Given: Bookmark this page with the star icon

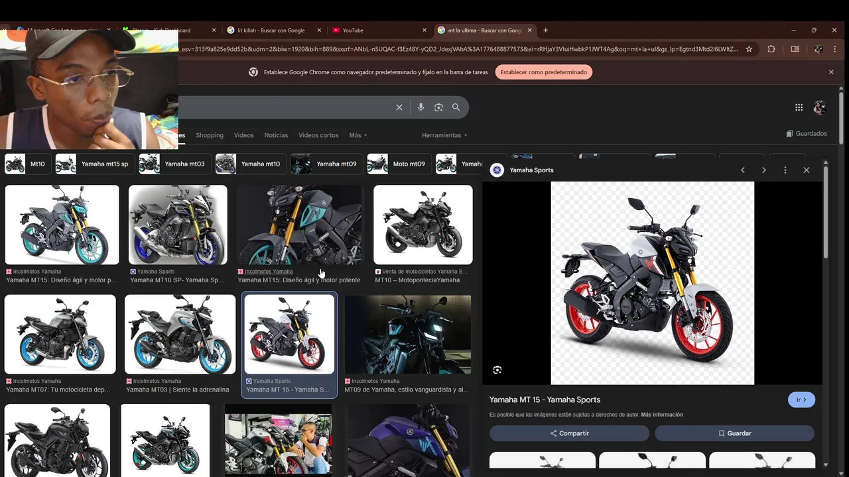Looking at the screenshot, I should point(749,49).
